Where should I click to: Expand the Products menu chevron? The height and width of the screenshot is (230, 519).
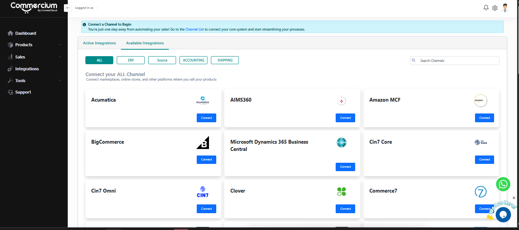[x=60, y=45]
